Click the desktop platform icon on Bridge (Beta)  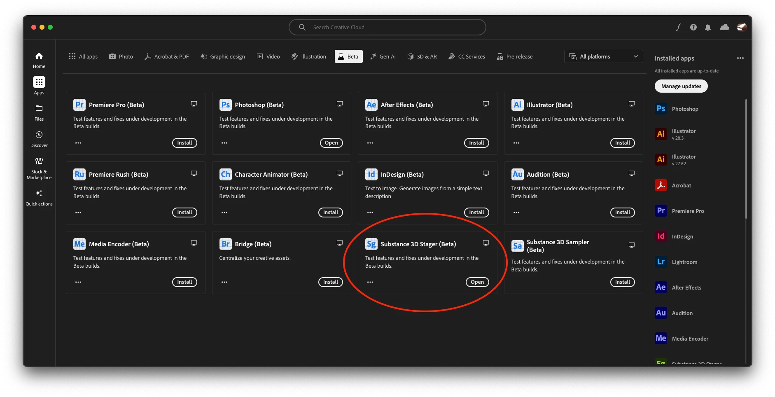coord(340,243)
